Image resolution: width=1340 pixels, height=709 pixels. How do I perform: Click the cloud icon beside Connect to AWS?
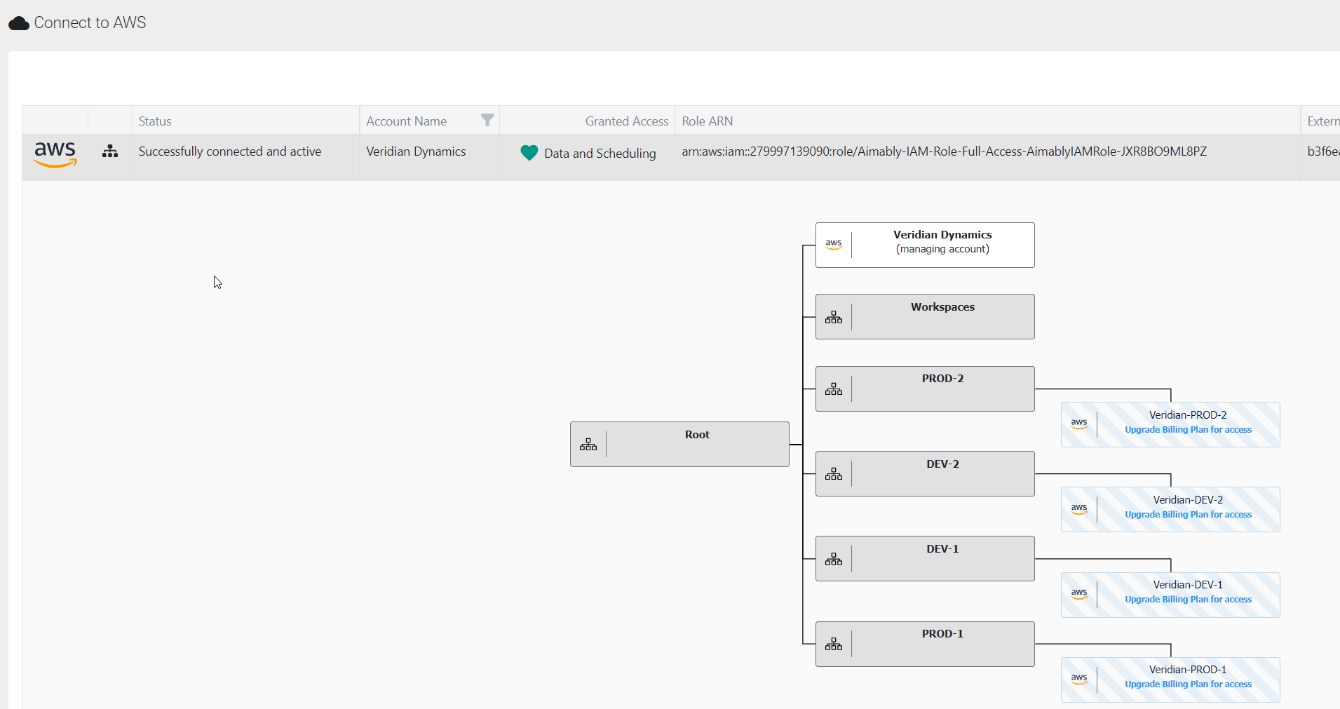[x=19, y=23]
